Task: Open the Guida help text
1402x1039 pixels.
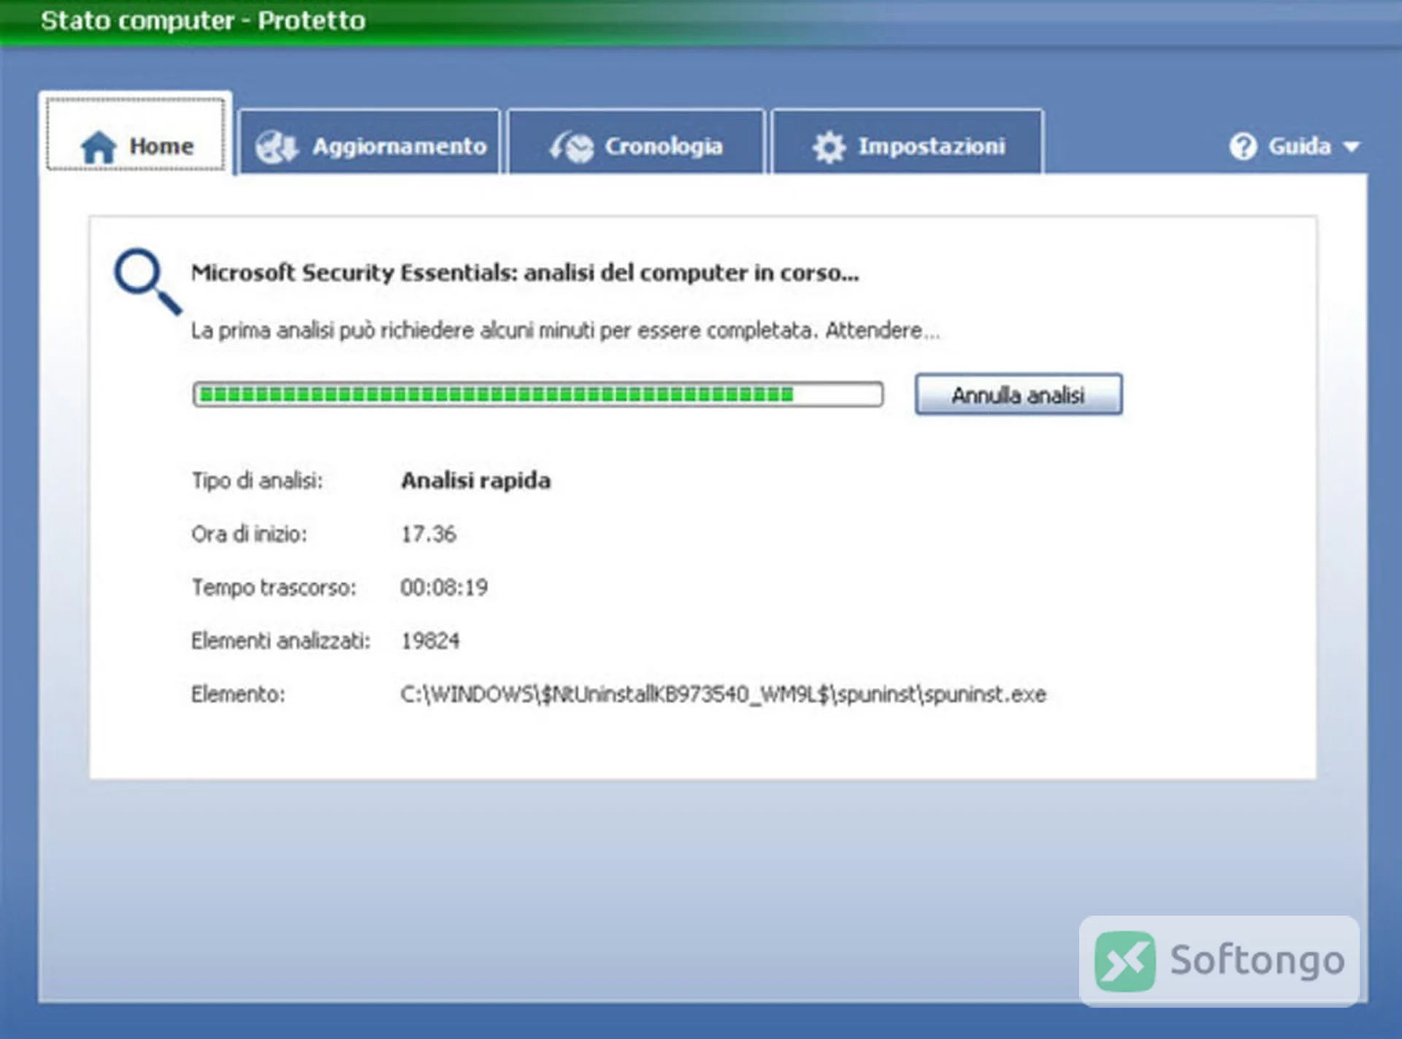Action: coord(1299,146)
